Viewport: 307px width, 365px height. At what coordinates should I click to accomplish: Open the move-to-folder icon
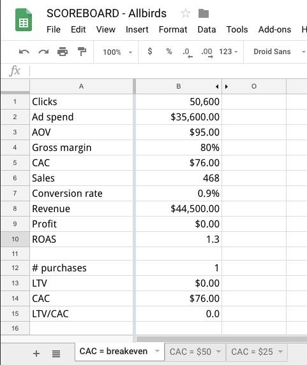[x=204, y=13]
